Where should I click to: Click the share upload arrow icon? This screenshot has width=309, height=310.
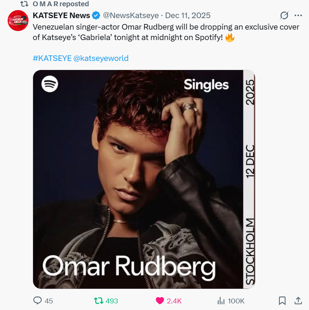pyautogui.click(x=298, y=300)
